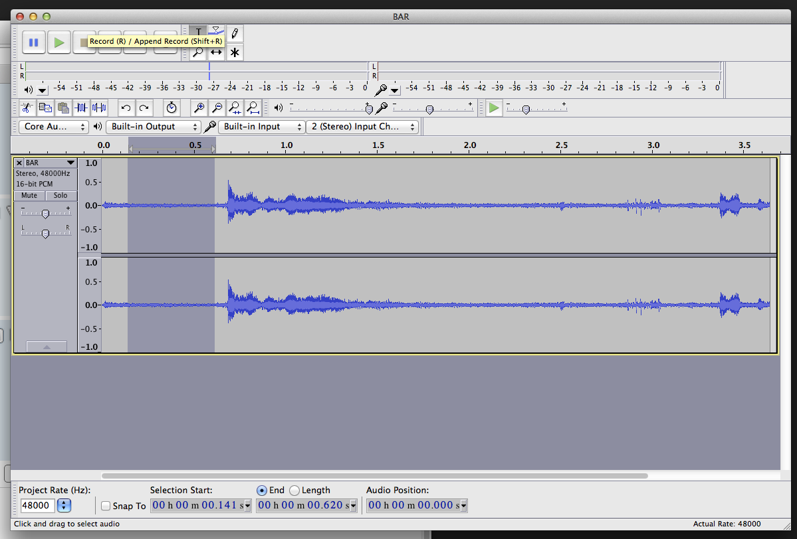Pause playback with the Pause button
The height and width of the screenshot is (539, 797).
click(x=33, y=42)
